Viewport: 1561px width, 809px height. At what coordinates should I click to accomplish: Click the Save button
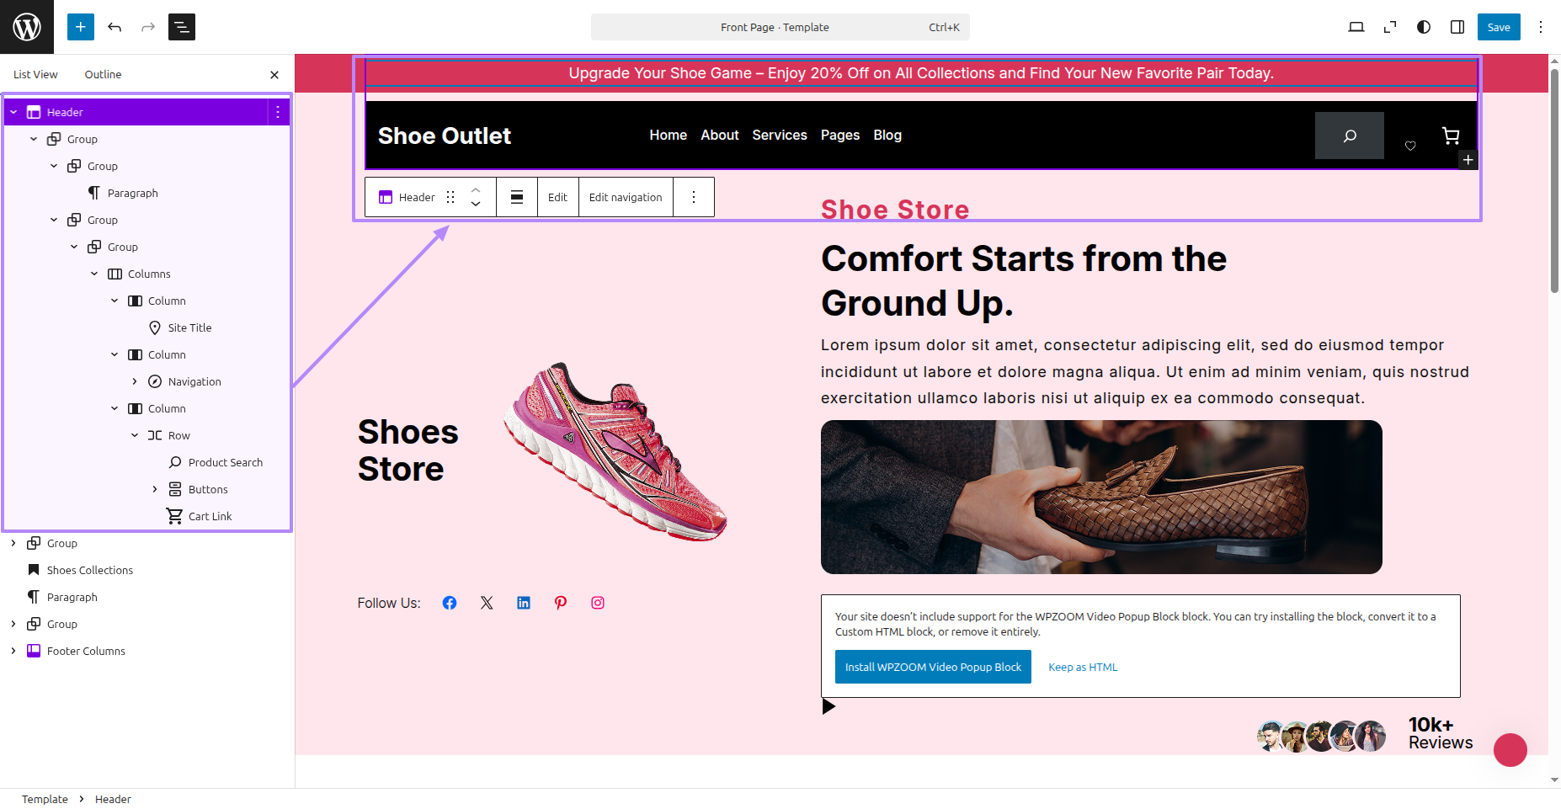coord(1499,27)
